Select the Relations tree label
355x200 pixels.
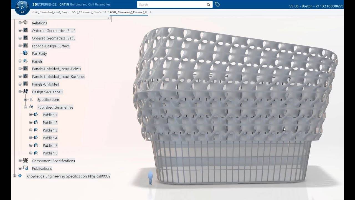point(39,23)
